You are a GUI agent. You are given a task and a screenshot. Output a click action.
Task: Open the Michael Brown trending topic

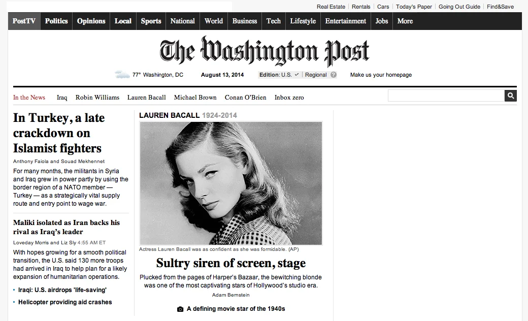pos(195,98)
